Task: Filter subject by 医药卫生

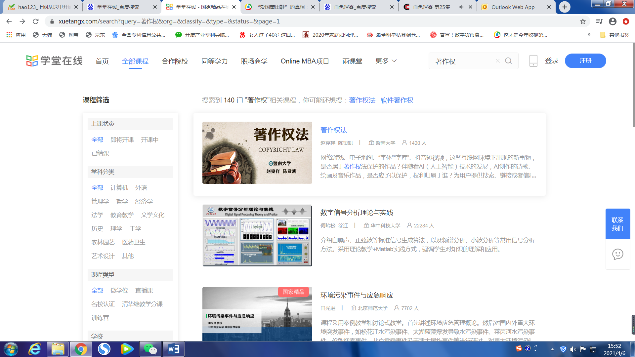Action: tap(134, 242)
